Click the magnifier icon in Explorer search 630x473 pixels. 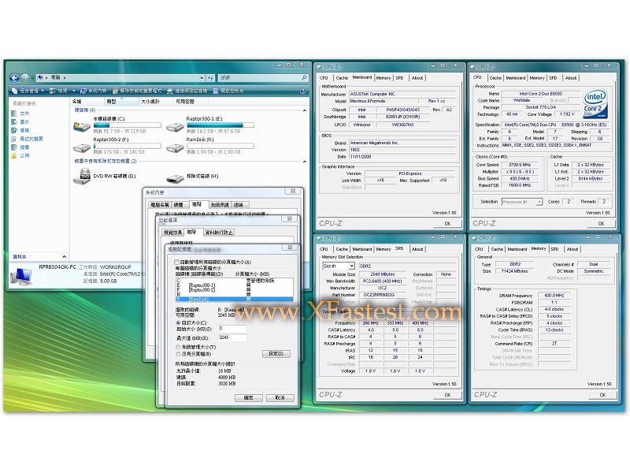(x=304, y=77)
